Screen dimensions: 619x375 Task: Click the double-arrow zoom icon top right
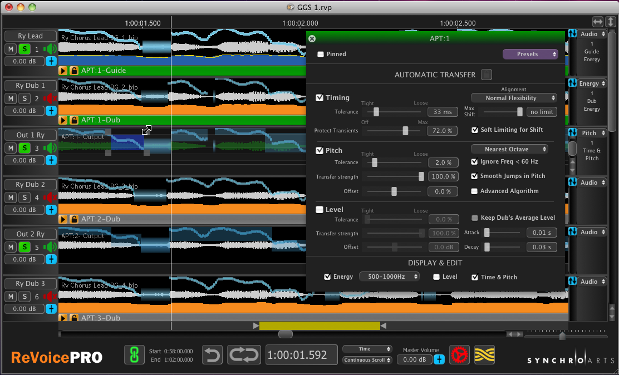[598, 22]
